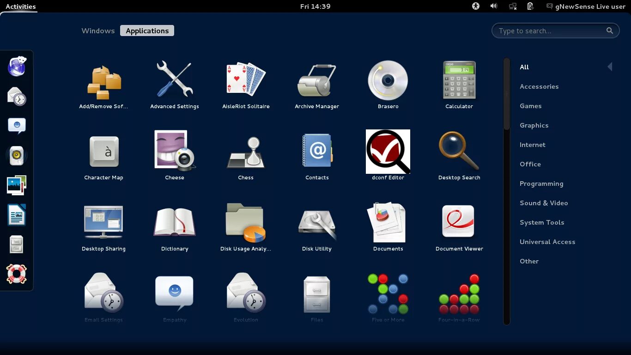Open gNewSense Live user menu
631x355 pixels.
tap(585, 6)
